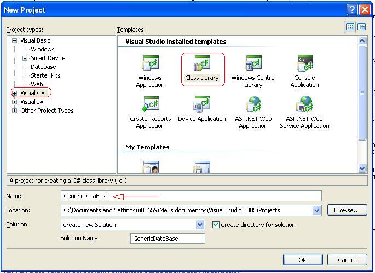Select second My Templates item icon
The width and height of the screenshot is (375, 273).
[x=202, y=167]
